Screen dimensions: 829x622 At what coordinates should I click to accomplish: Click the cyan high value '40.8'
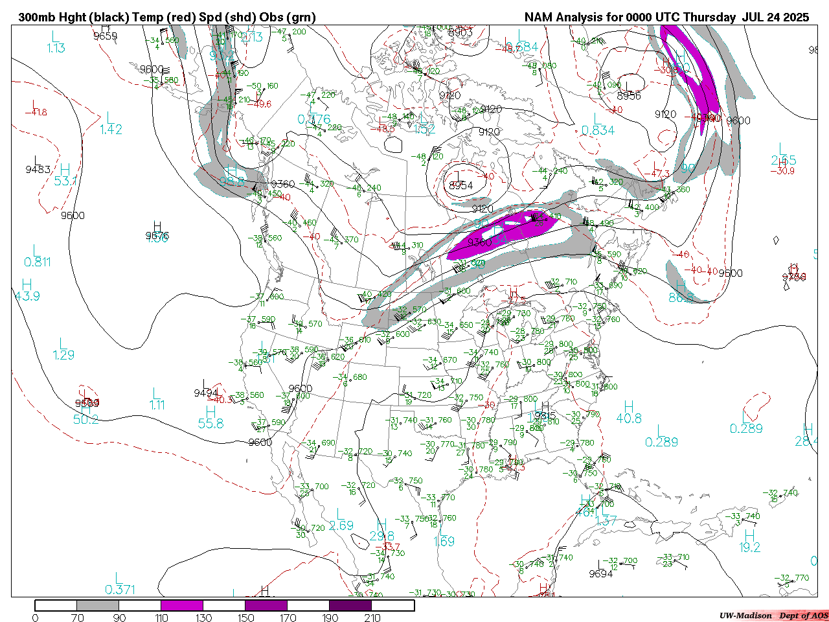(629, 419)
